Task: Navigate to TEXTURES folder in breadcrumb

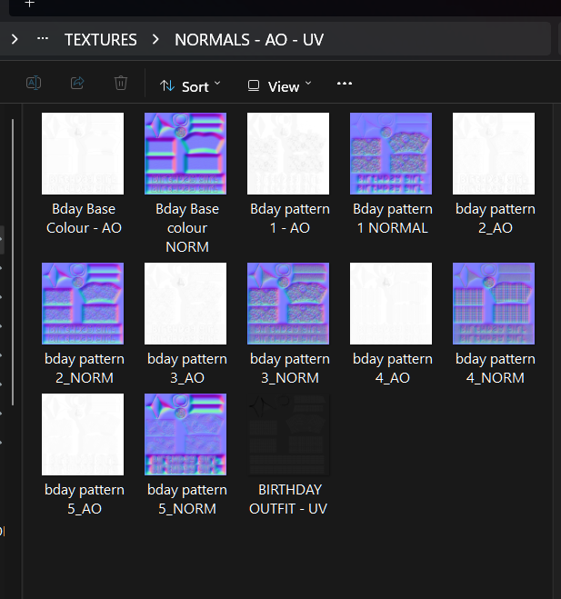Action: point(100,40)
